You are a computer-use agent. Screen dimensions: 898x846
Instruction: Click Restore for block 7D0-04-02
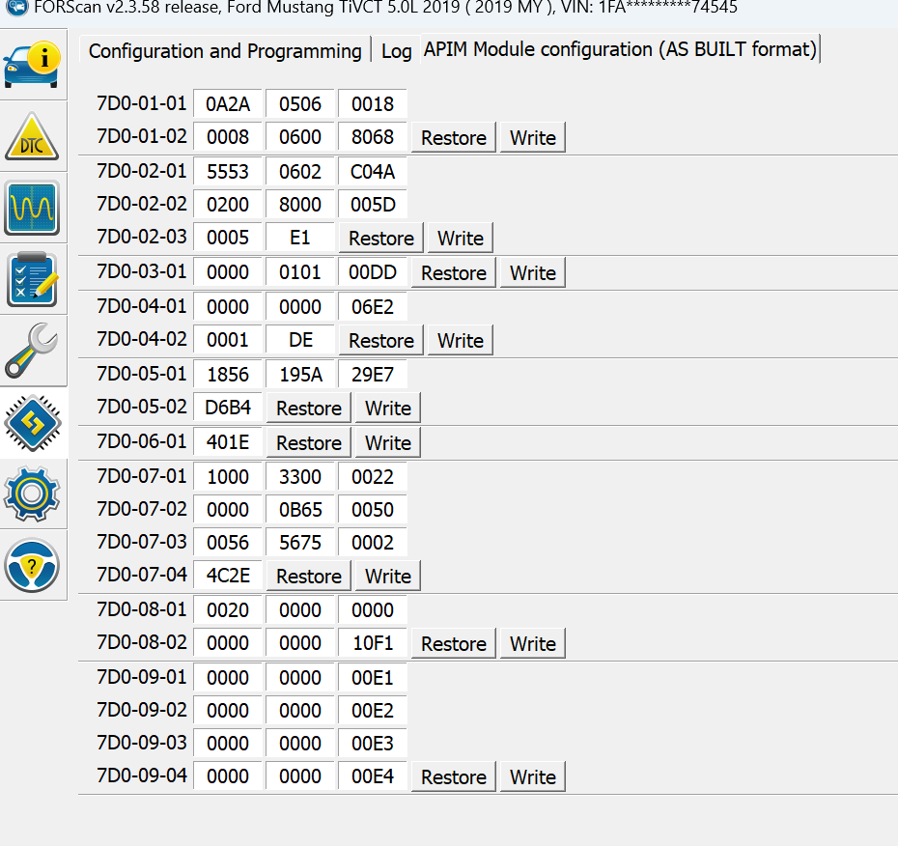[x=381, y=340]
